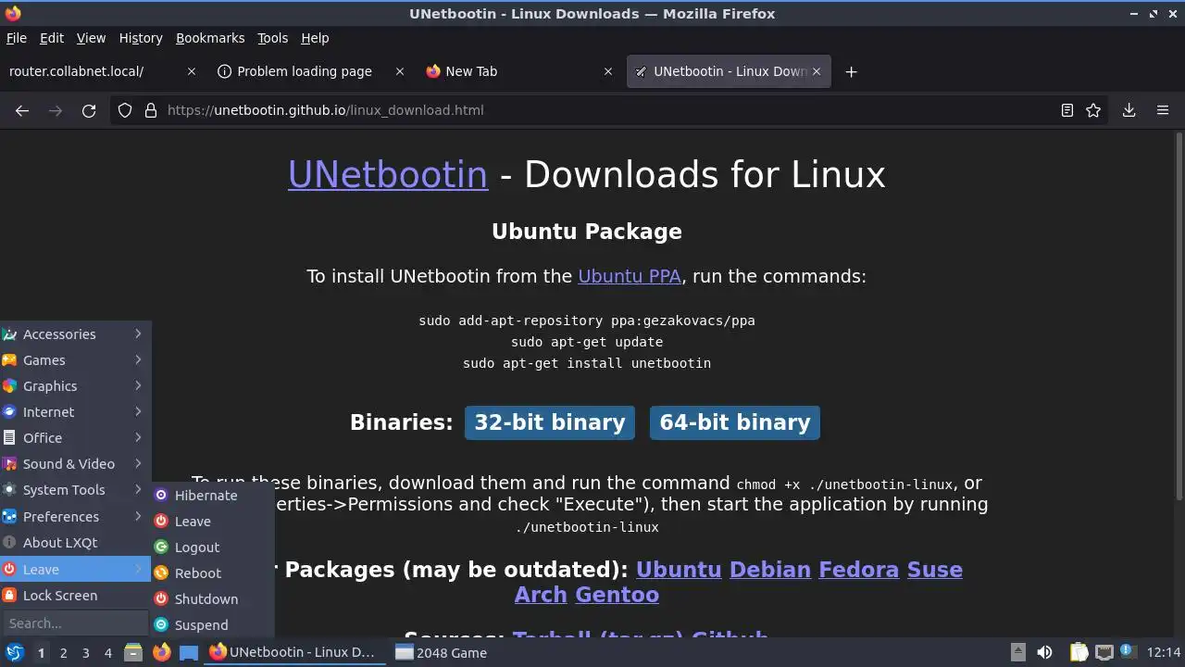This screenshot has width=1185, height=667.
Task: Reload the current page
Action: click(x=89, y=110)
